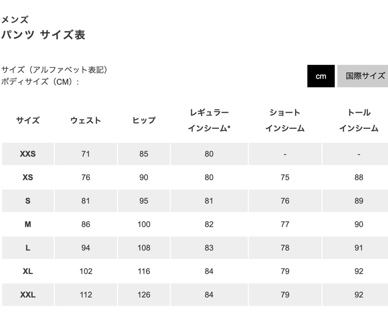Click the トールインシーム column header
The height and width of the screenshot is (327, 388).
pos(359,120)
